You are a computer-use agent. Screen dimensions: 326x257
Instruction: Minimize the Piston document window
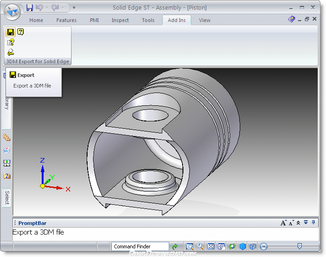(299, 20)
